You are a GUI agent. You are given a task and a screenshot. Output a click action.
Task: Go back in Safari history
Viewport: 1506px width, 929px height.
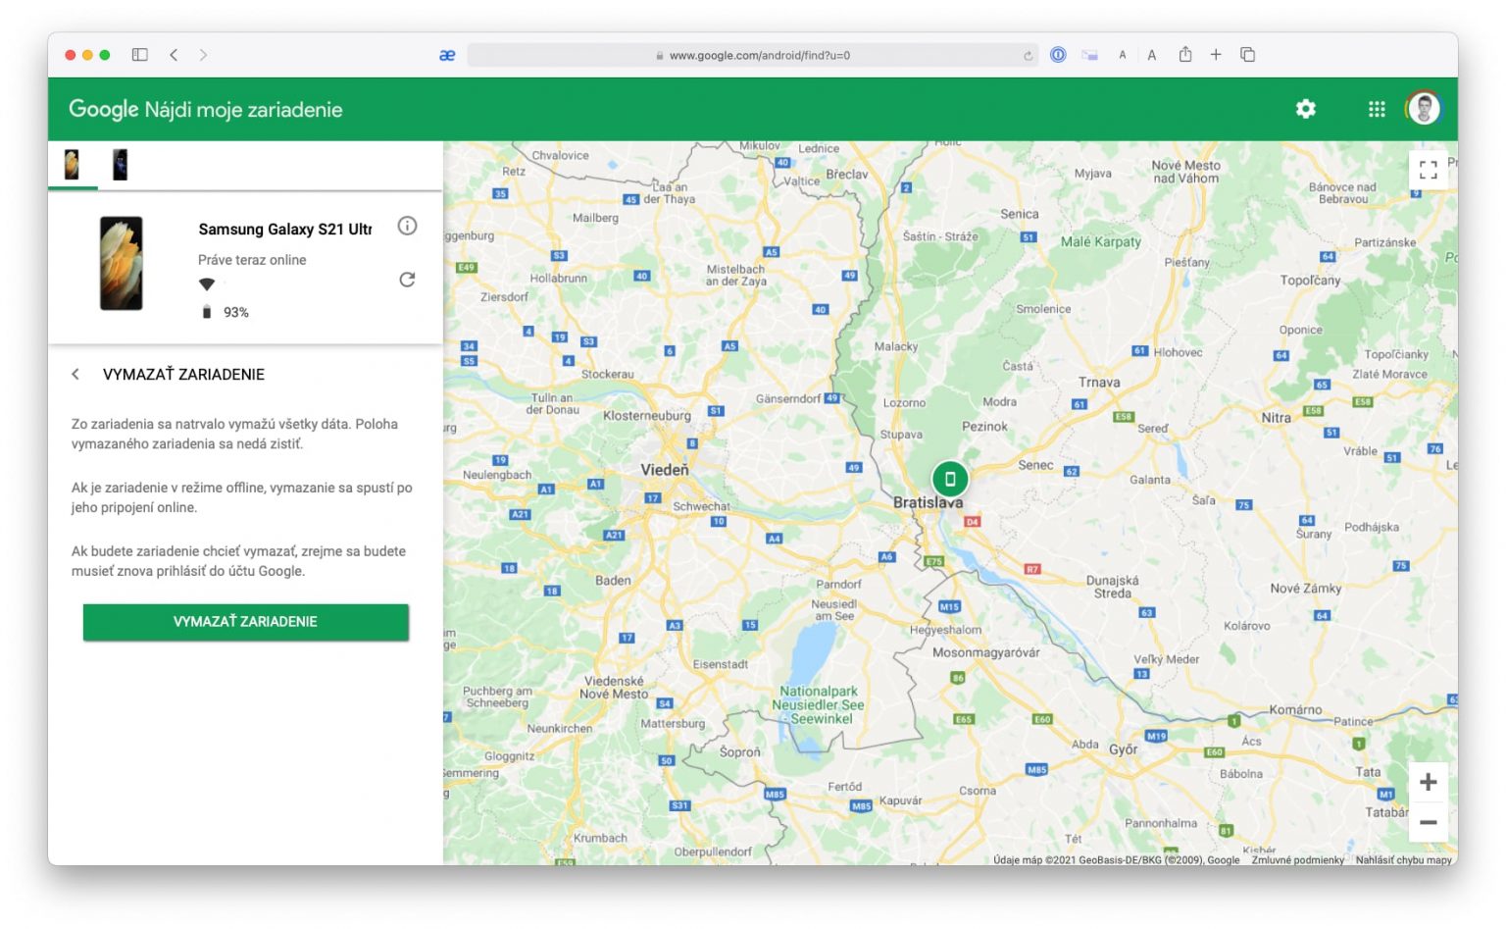click(174, 55)
